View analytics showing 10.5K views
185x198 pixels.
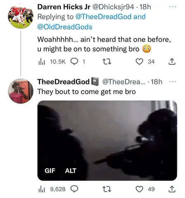(52, 61)
